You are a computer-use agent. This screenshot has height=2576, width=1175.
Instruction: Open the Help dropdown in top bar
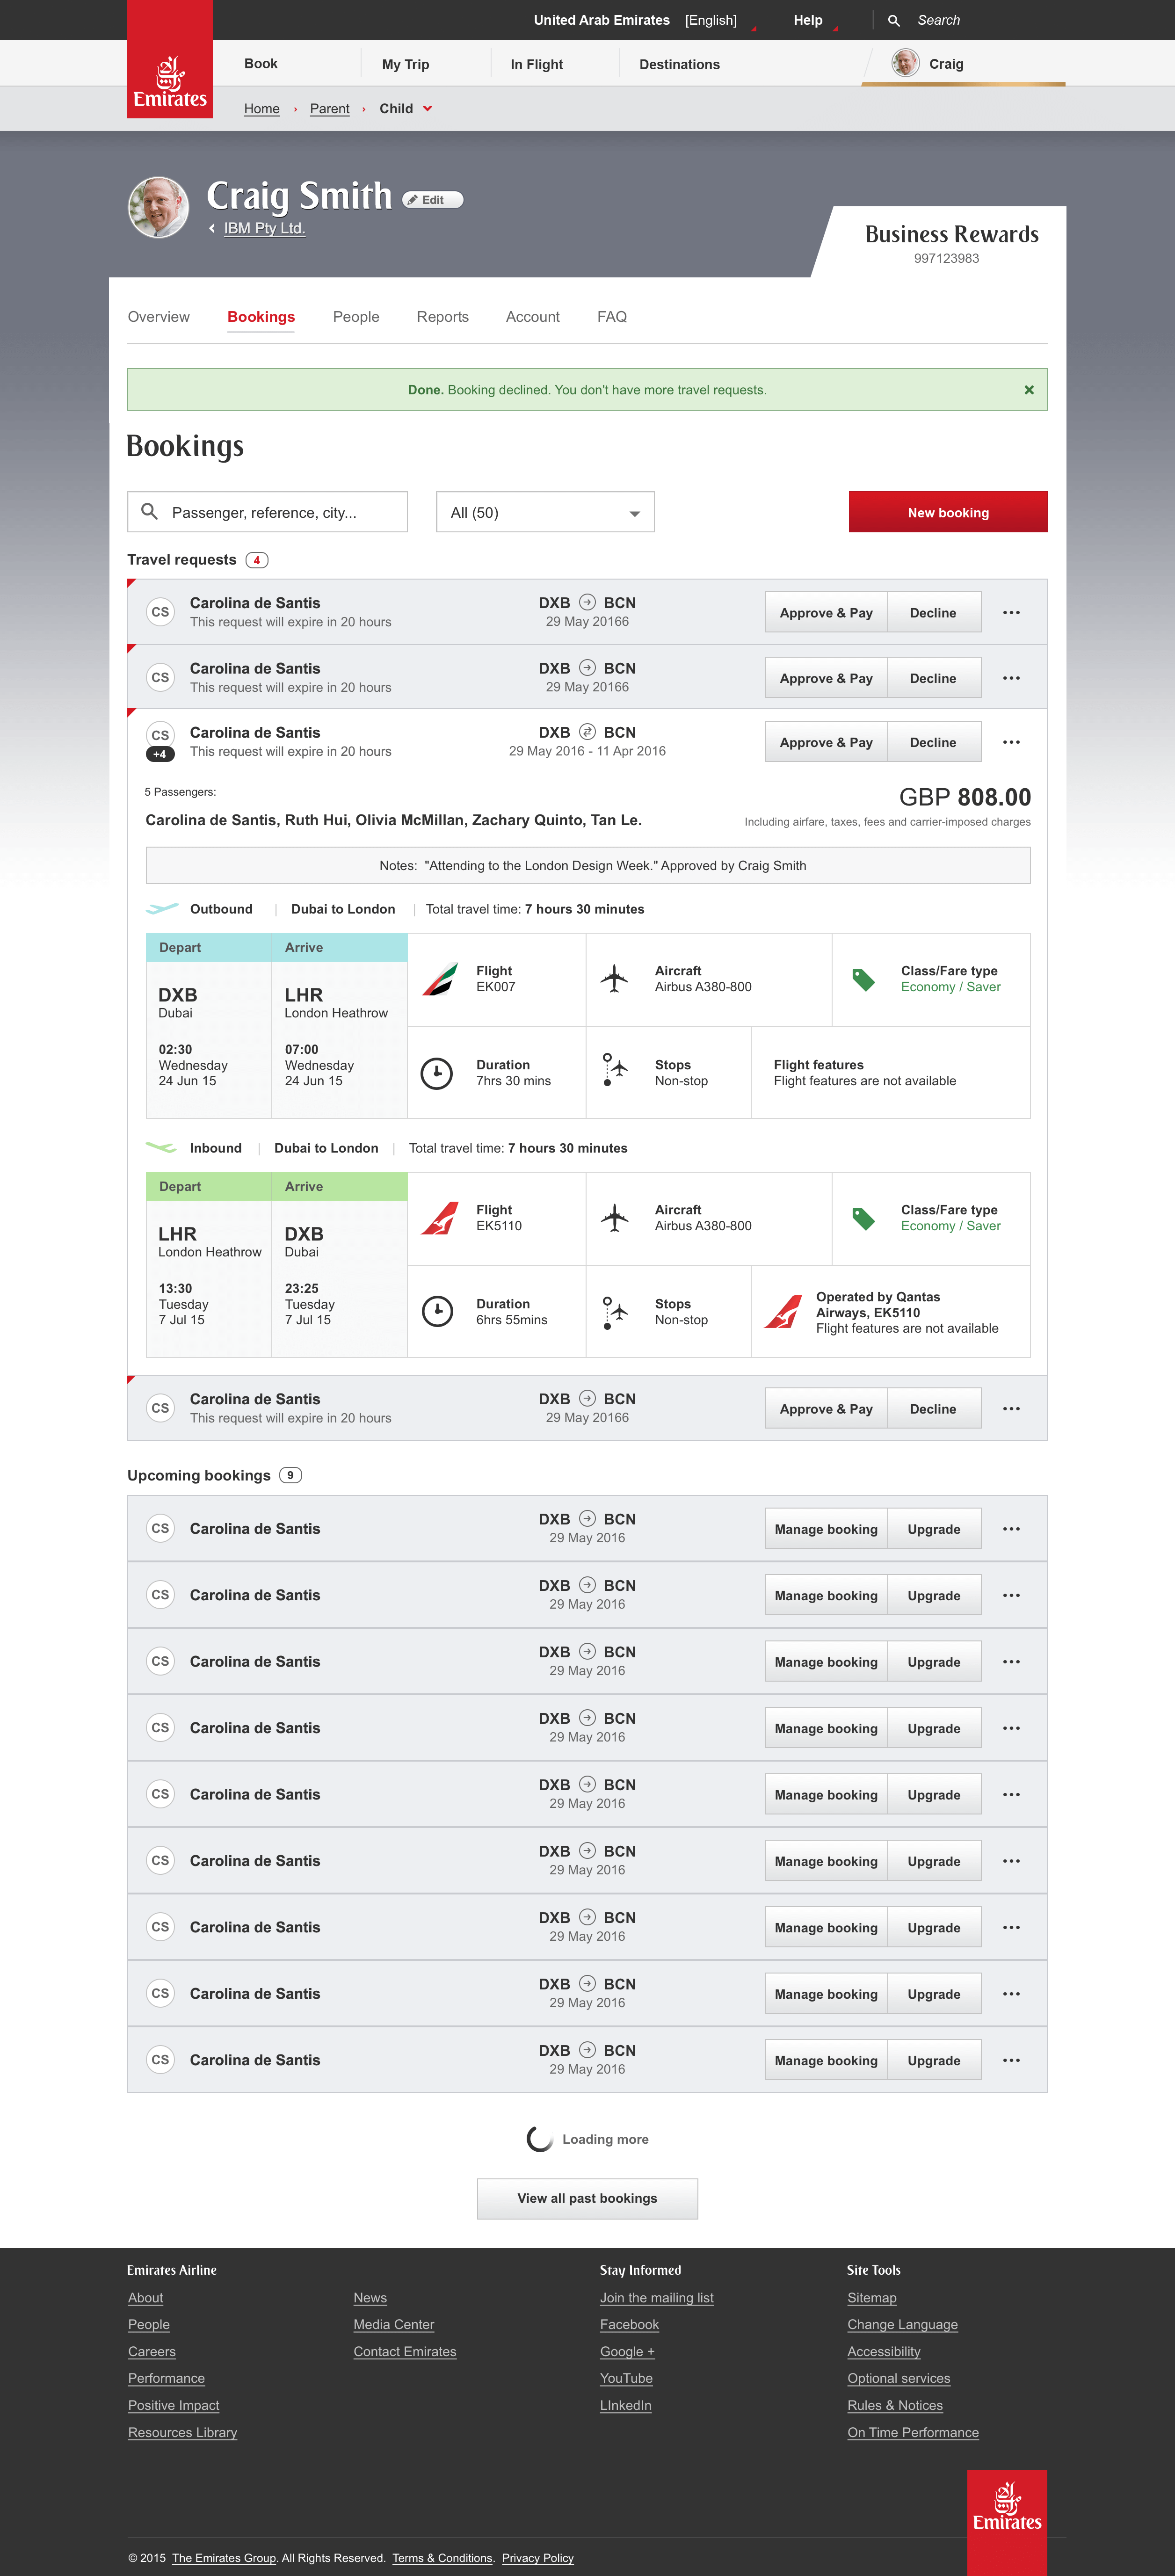pyautogui.click(x=808, y=20)
